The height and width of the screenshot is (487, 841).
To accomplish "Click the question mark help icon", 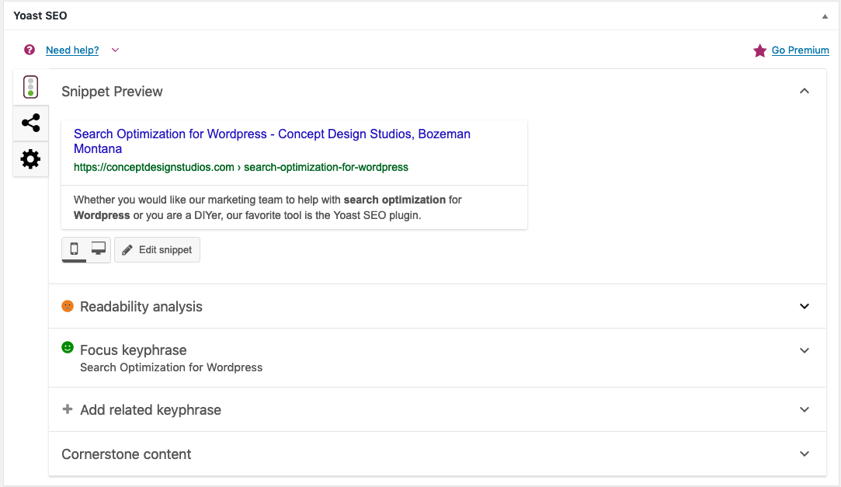I will [x=30, y=50].
